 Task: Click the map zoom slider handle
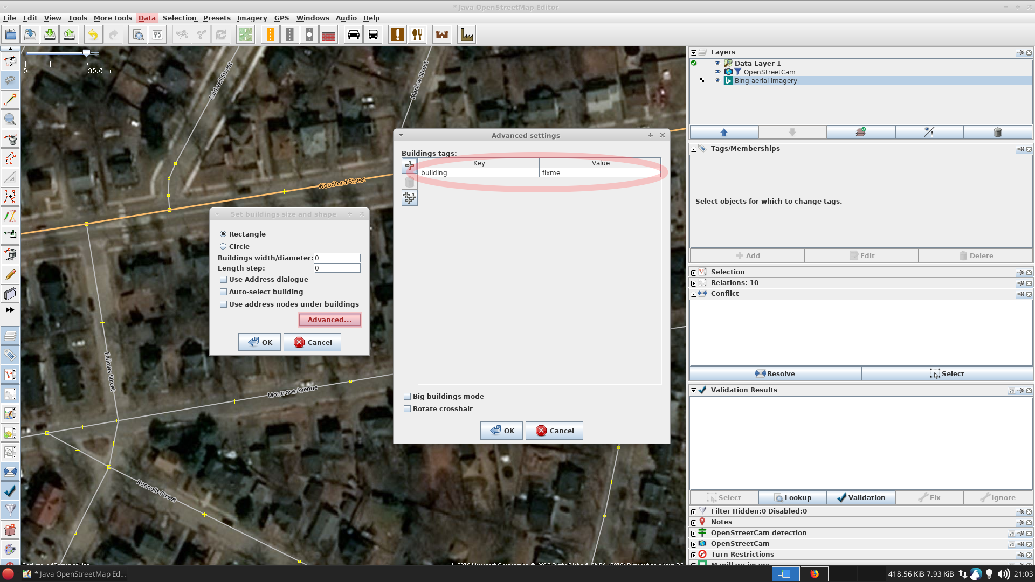[x=86, y=53]
